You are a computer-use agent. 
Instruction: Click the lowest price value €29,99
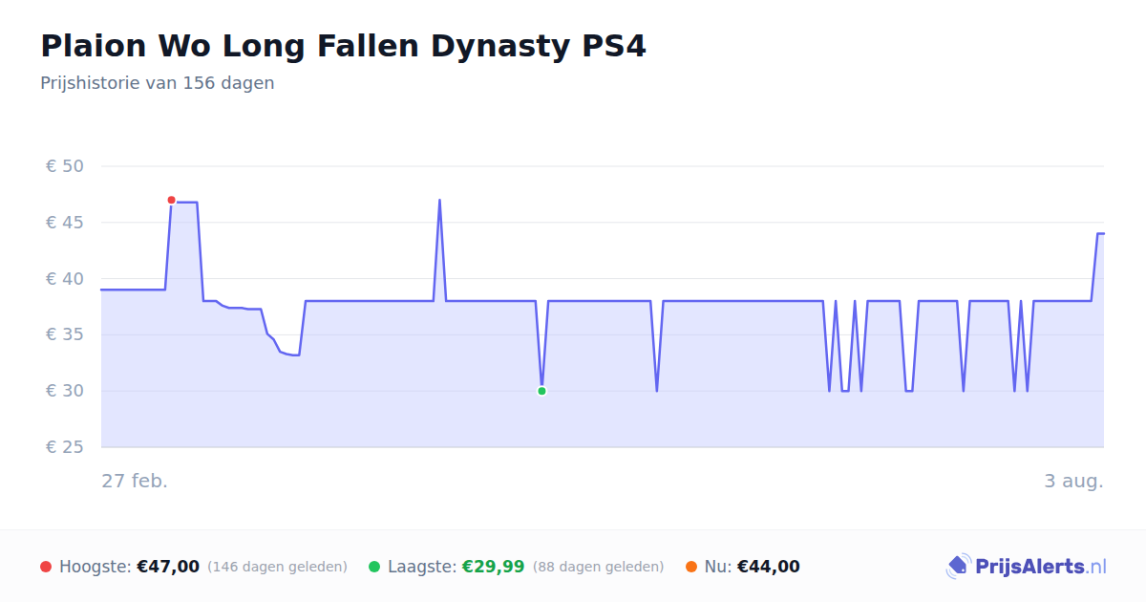(494, 567)
